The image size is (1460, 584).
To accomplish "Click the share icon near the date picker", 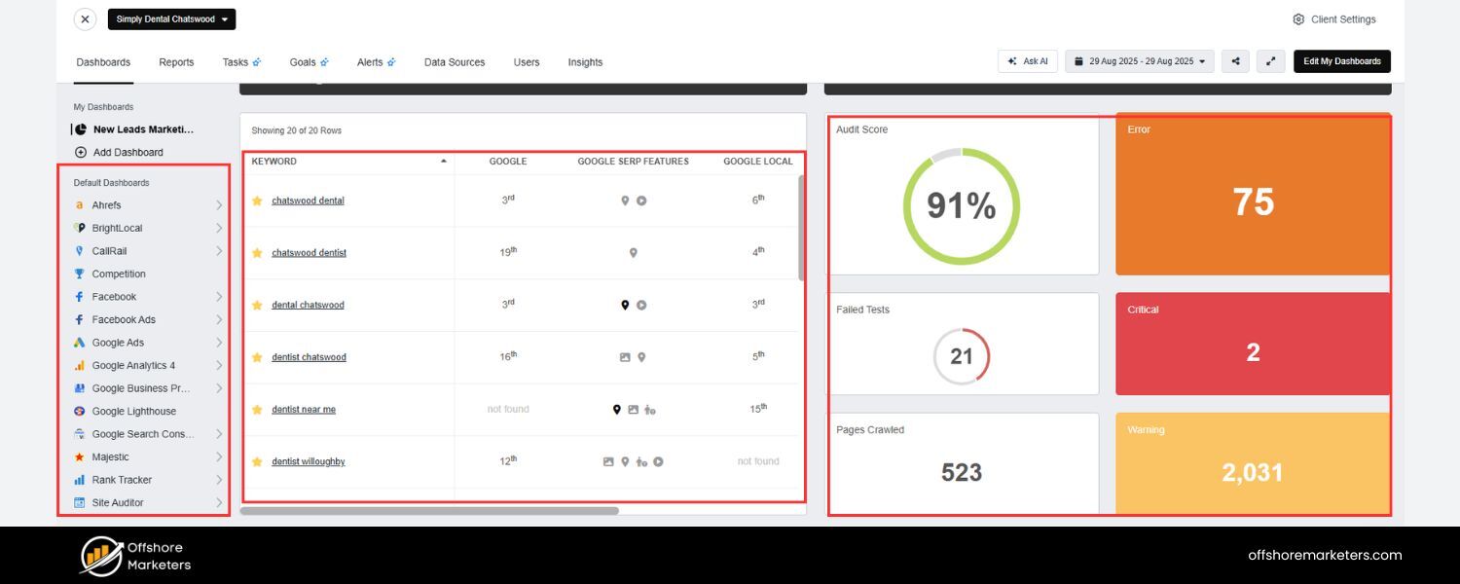I will [x=1234, y=60].
